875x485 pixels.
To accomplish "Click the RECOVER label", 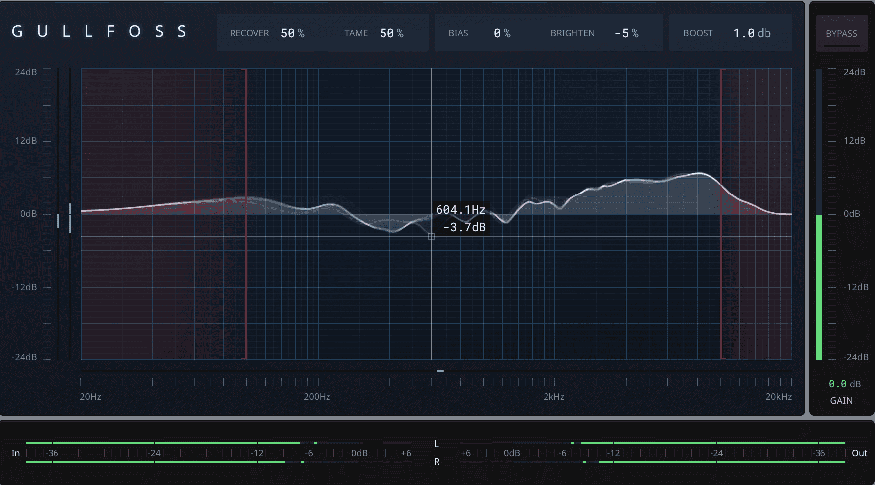I will 249,33.
